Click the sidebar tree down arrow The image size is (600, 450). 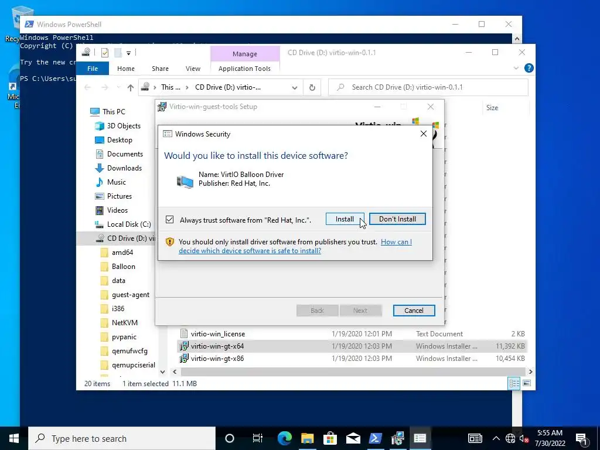pos(163,371)
